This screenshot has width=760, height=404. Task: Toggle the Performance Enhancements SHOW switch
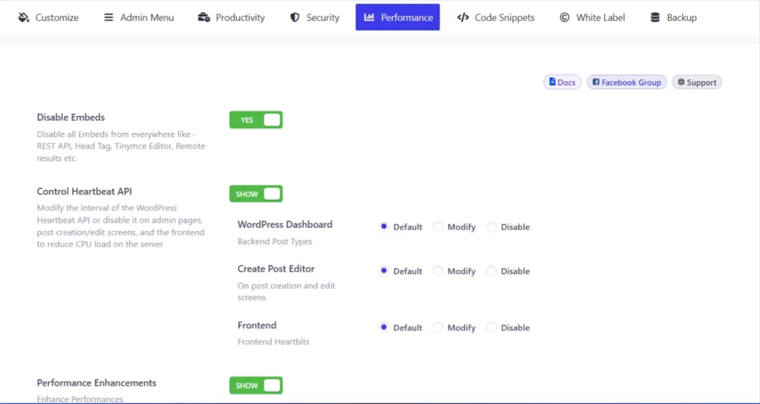click(256, 385)
